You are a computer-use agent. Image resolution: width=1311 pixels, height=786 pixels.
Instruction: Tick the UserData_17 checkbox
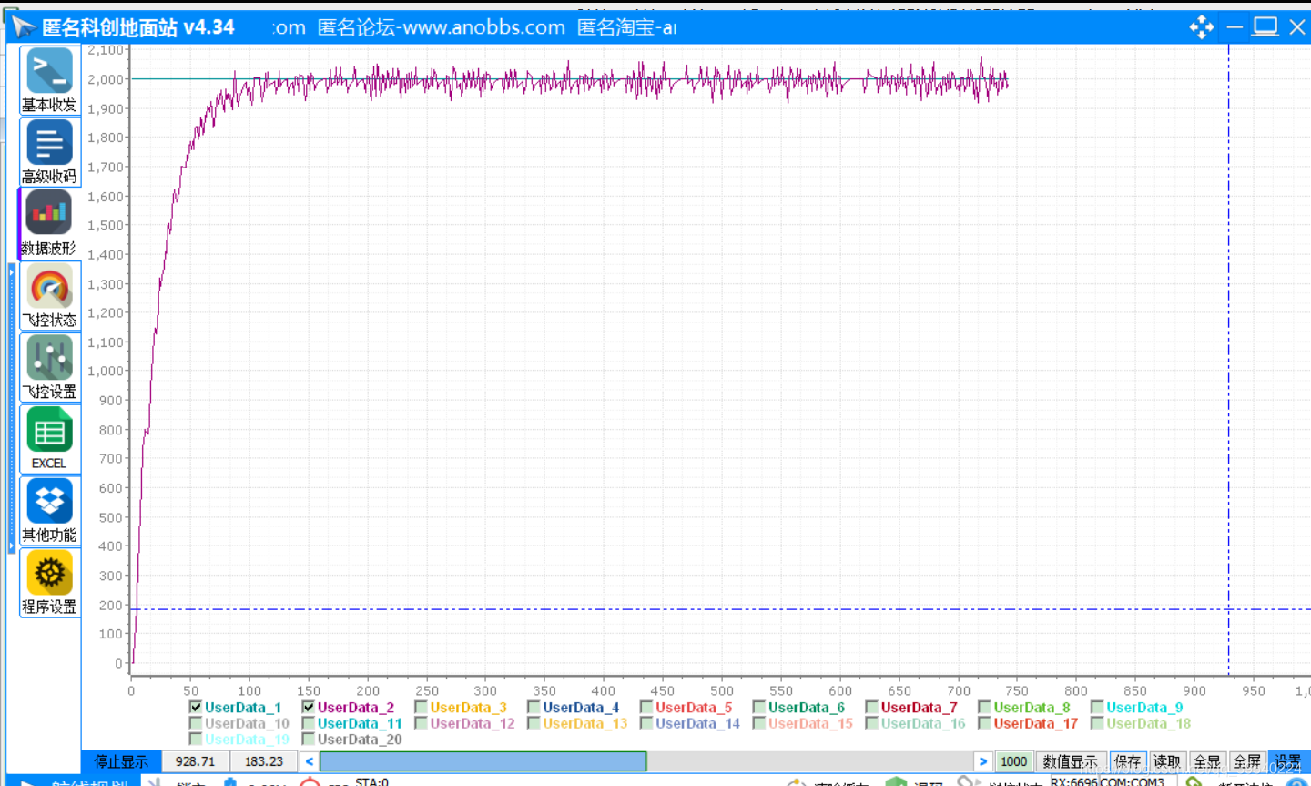[x=985, y=723]
